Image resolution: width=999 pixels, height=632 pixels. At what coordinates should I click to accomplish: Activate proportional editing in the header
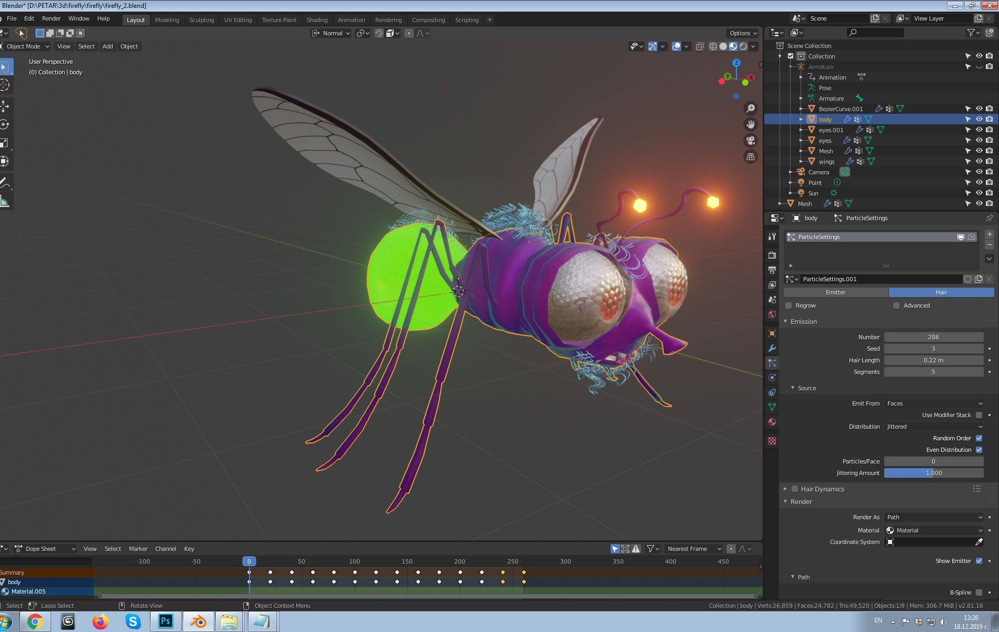click(x=409, y=33)
